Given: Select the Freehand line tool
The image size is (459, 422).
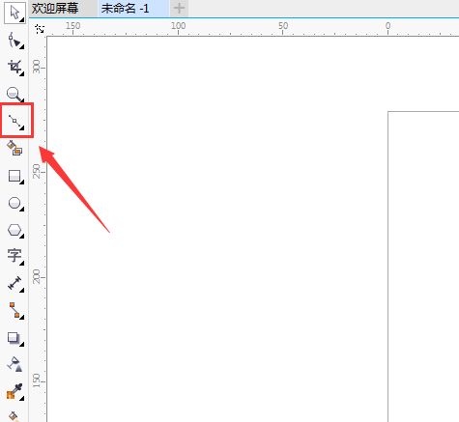Looking at the screenshot, I should point(16,122).
